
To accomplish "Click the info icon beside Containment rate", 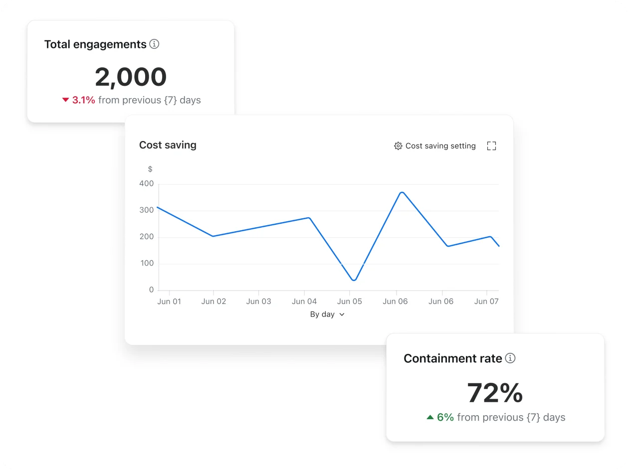I will pos(511,358).
